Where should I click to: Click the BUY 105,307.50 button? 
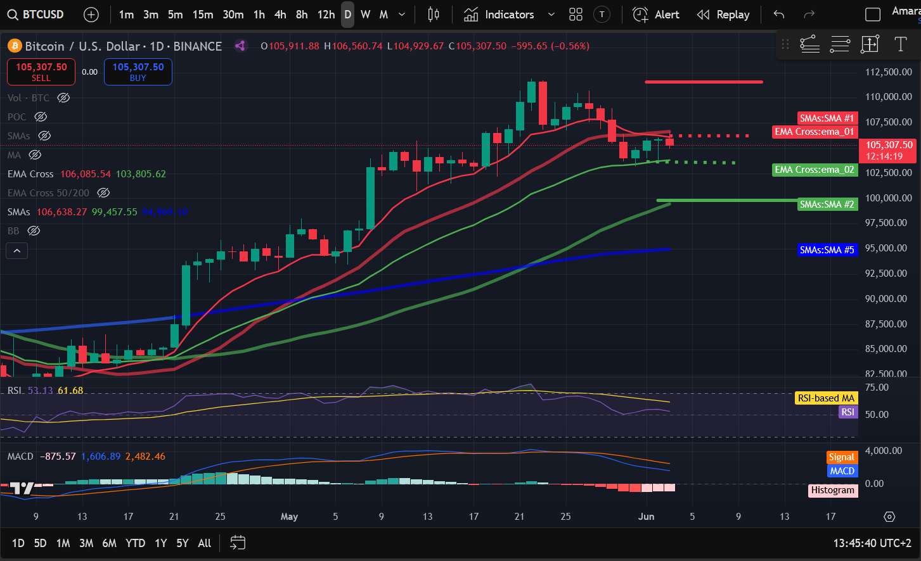138,72
